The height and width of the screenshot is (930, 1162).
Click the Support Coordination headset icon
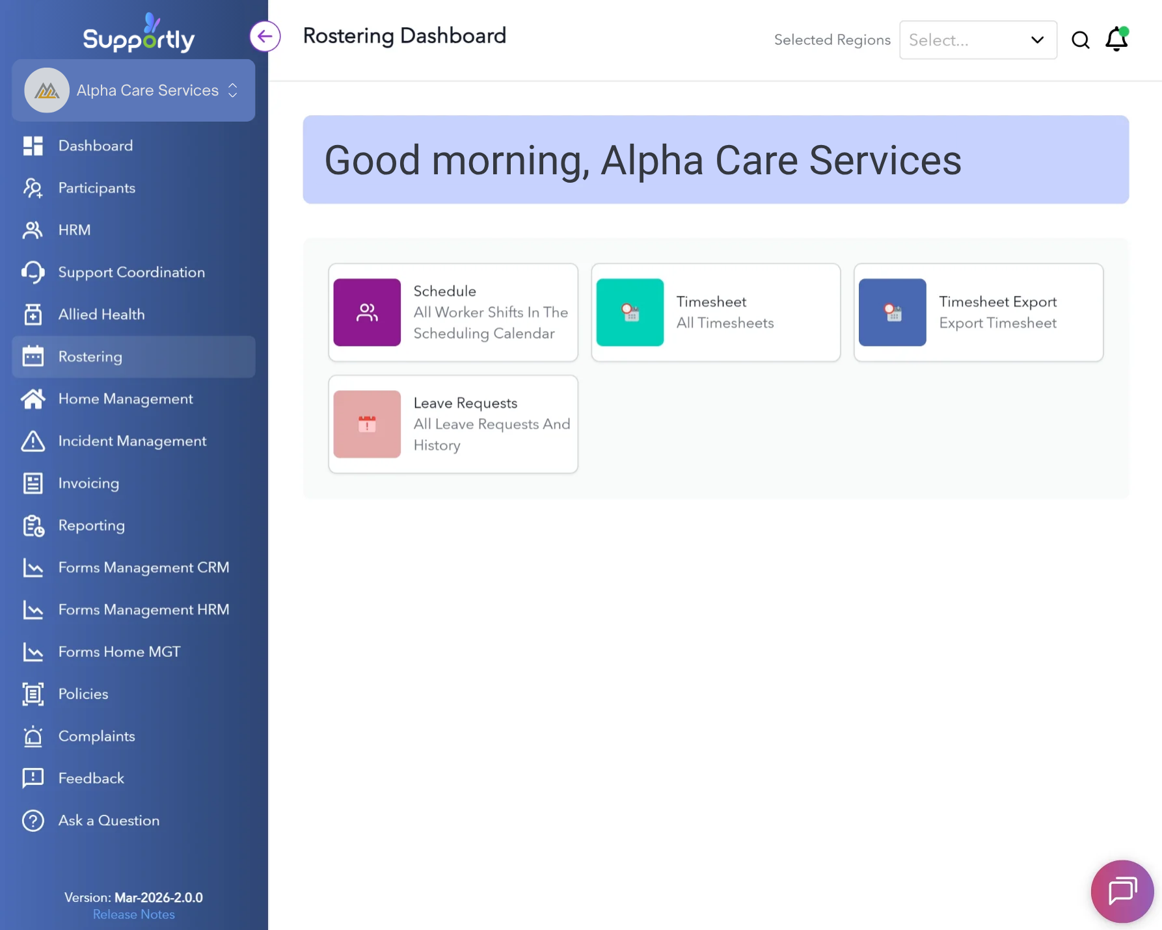33,272
